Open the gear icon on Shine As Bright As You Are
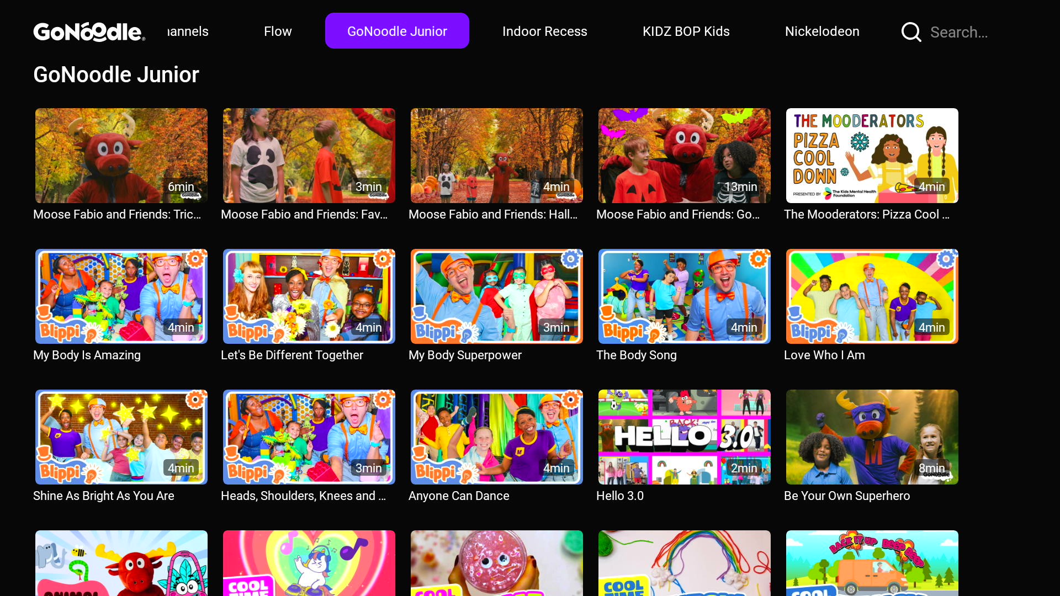 tap(196, 399)
